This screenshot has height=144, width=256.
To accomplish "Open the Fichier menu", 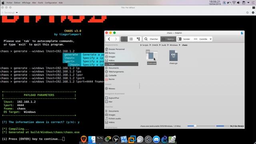I will pyautogui.click(x=9, y=3).
